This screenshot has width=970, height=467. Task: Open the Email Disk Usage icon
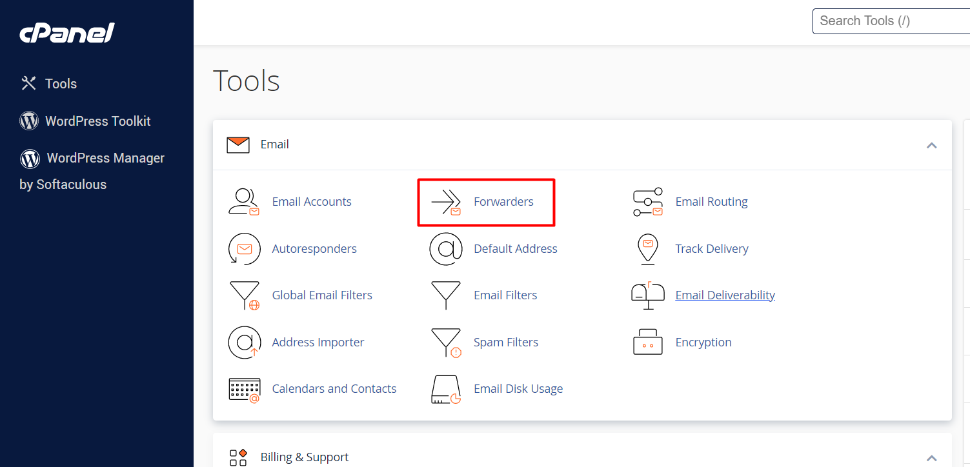[x=446, y=389]
